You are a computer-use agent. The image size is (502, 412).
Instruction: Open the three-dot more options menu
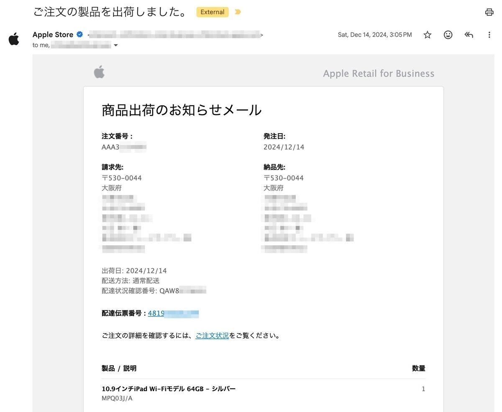[x=489, y=35]
